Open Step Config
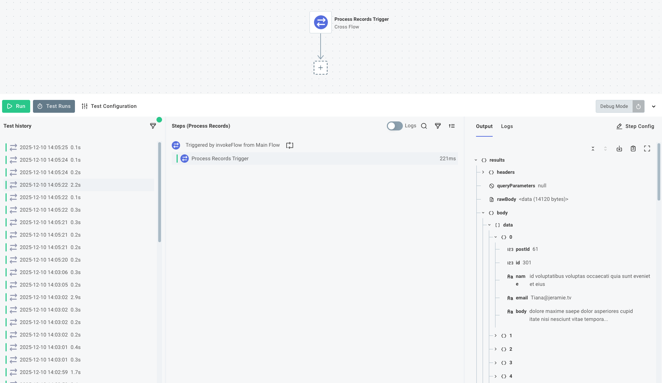The width and height of the screenshot is (662, 383). [x=635, y=126]
